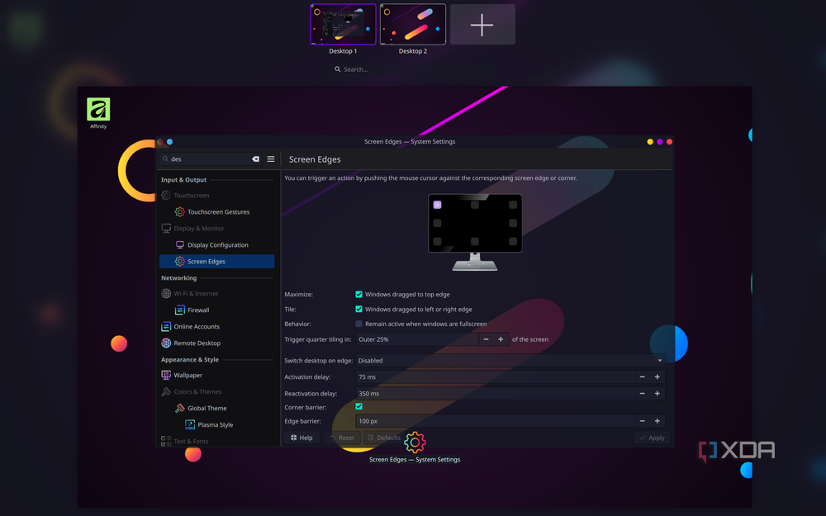This screenshot has width=826, height=516.
Task: Open Touchscreen Gestures settings
Action: tap(216, 211)
